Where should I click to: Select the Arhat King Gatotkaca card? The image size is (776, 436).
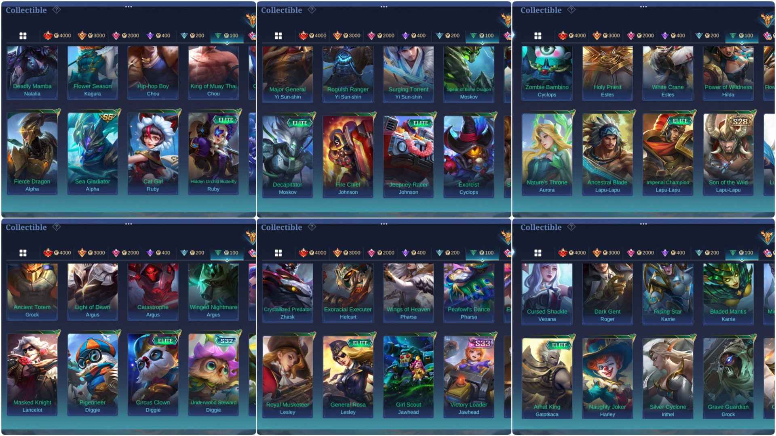pyautogui.click(x=547, y=378)
